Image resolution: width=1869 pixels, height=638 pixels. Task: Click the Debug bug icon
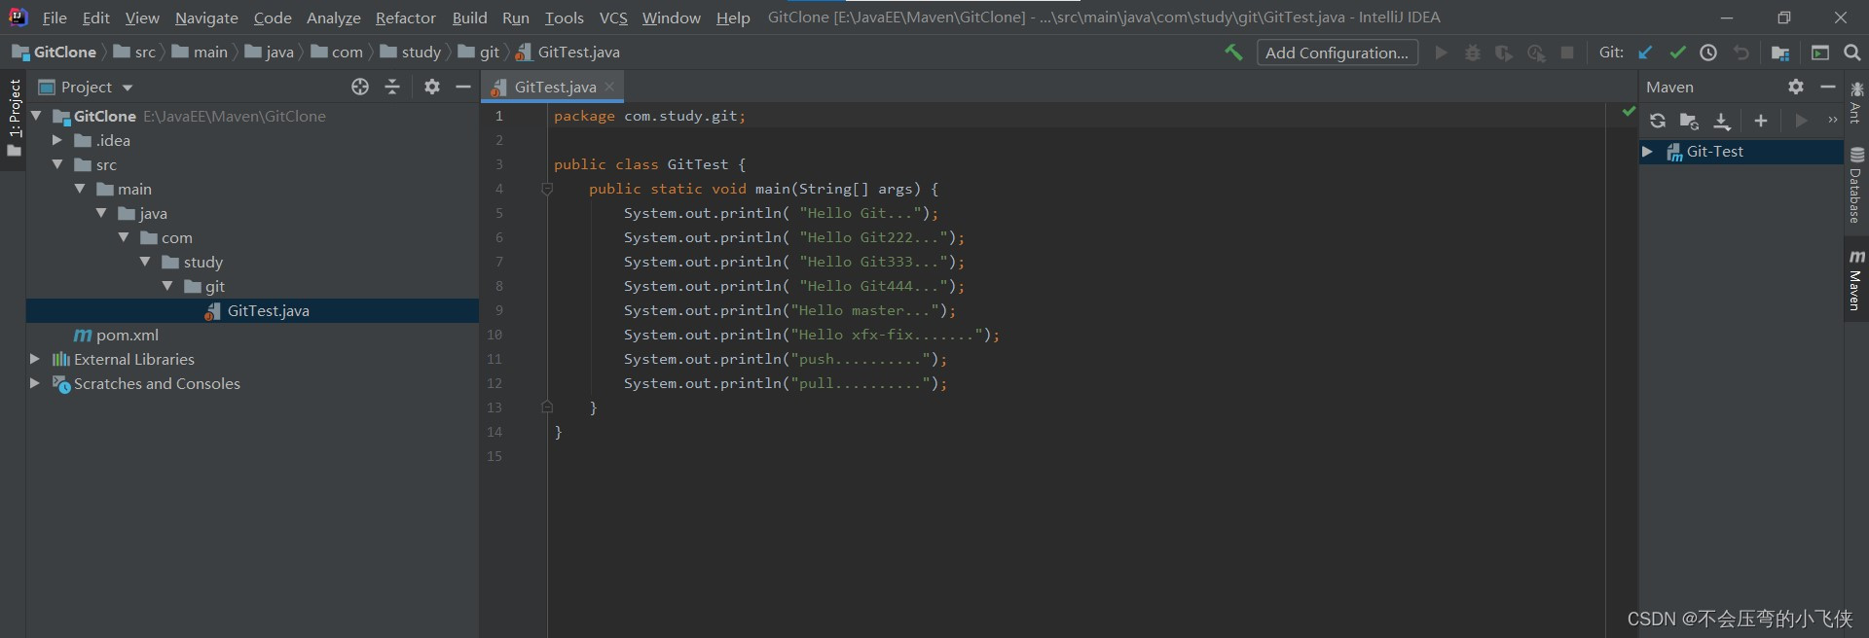point(1473,53)
